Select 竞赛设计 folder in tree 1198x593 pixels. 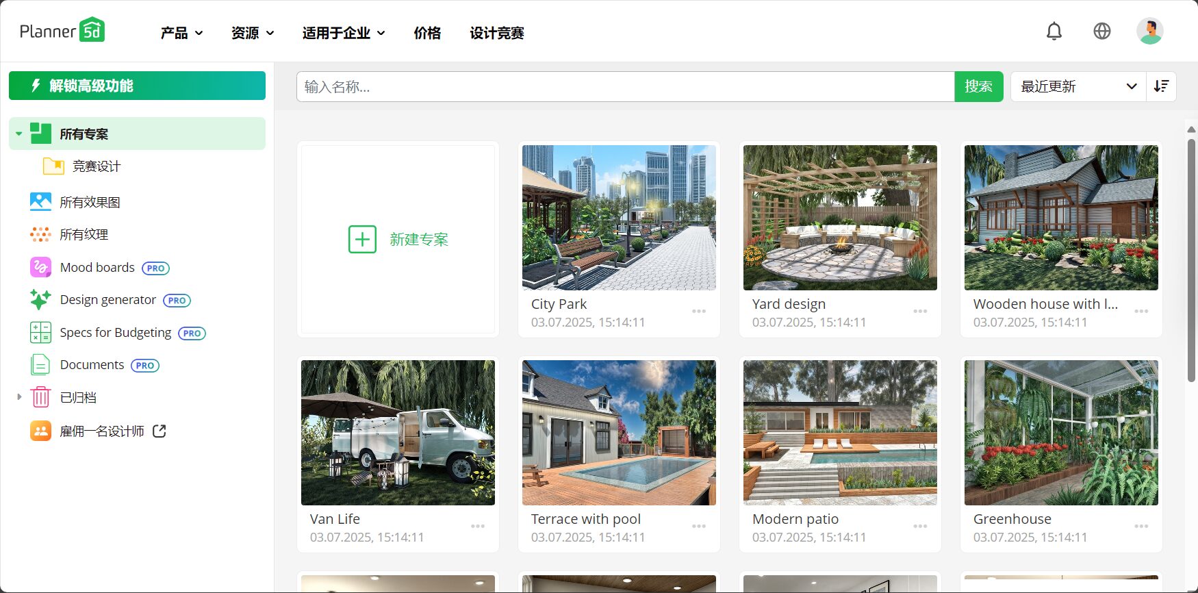97,166
